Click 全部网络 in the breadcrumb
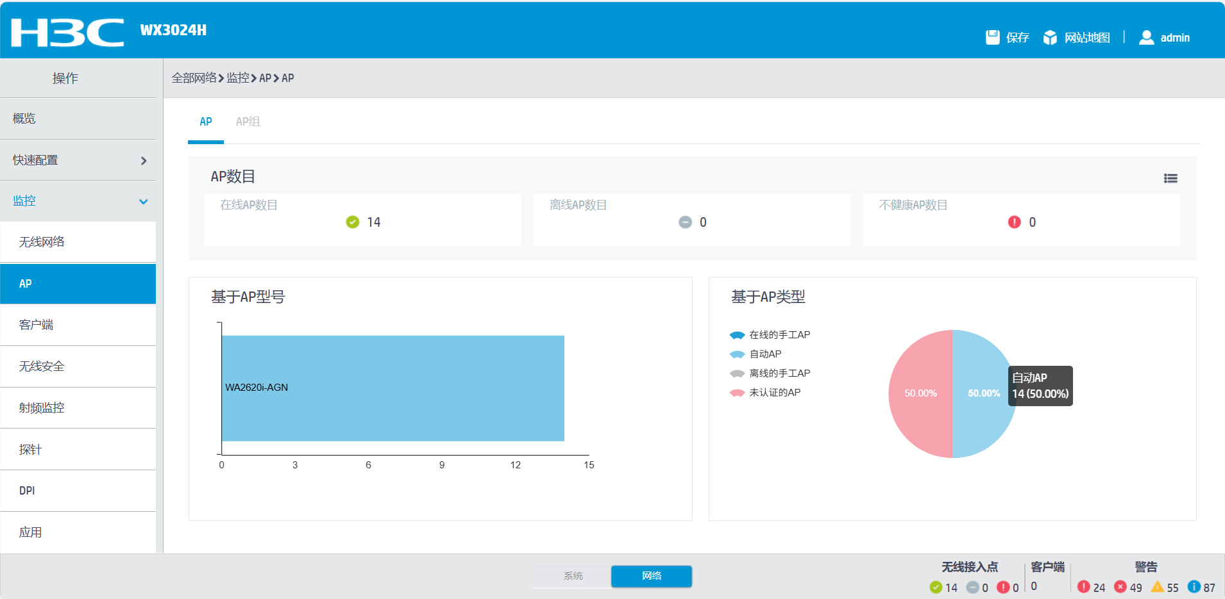Image resolution: width=1225 pixels, height=599 pixels. [194, 78]
